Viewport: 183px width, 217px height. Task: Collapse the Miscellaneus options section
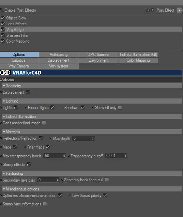(x=4, y=189)
